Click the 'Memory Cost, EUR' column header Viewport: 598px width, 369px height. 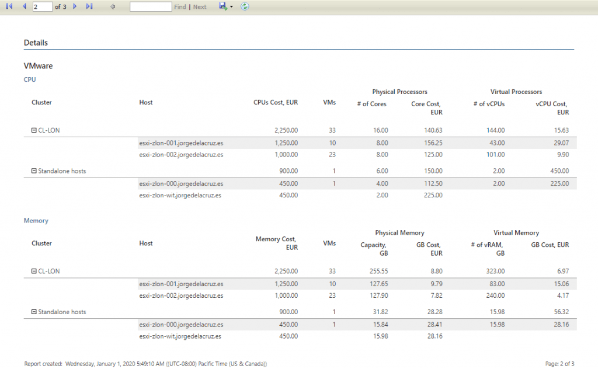(276, 243)
